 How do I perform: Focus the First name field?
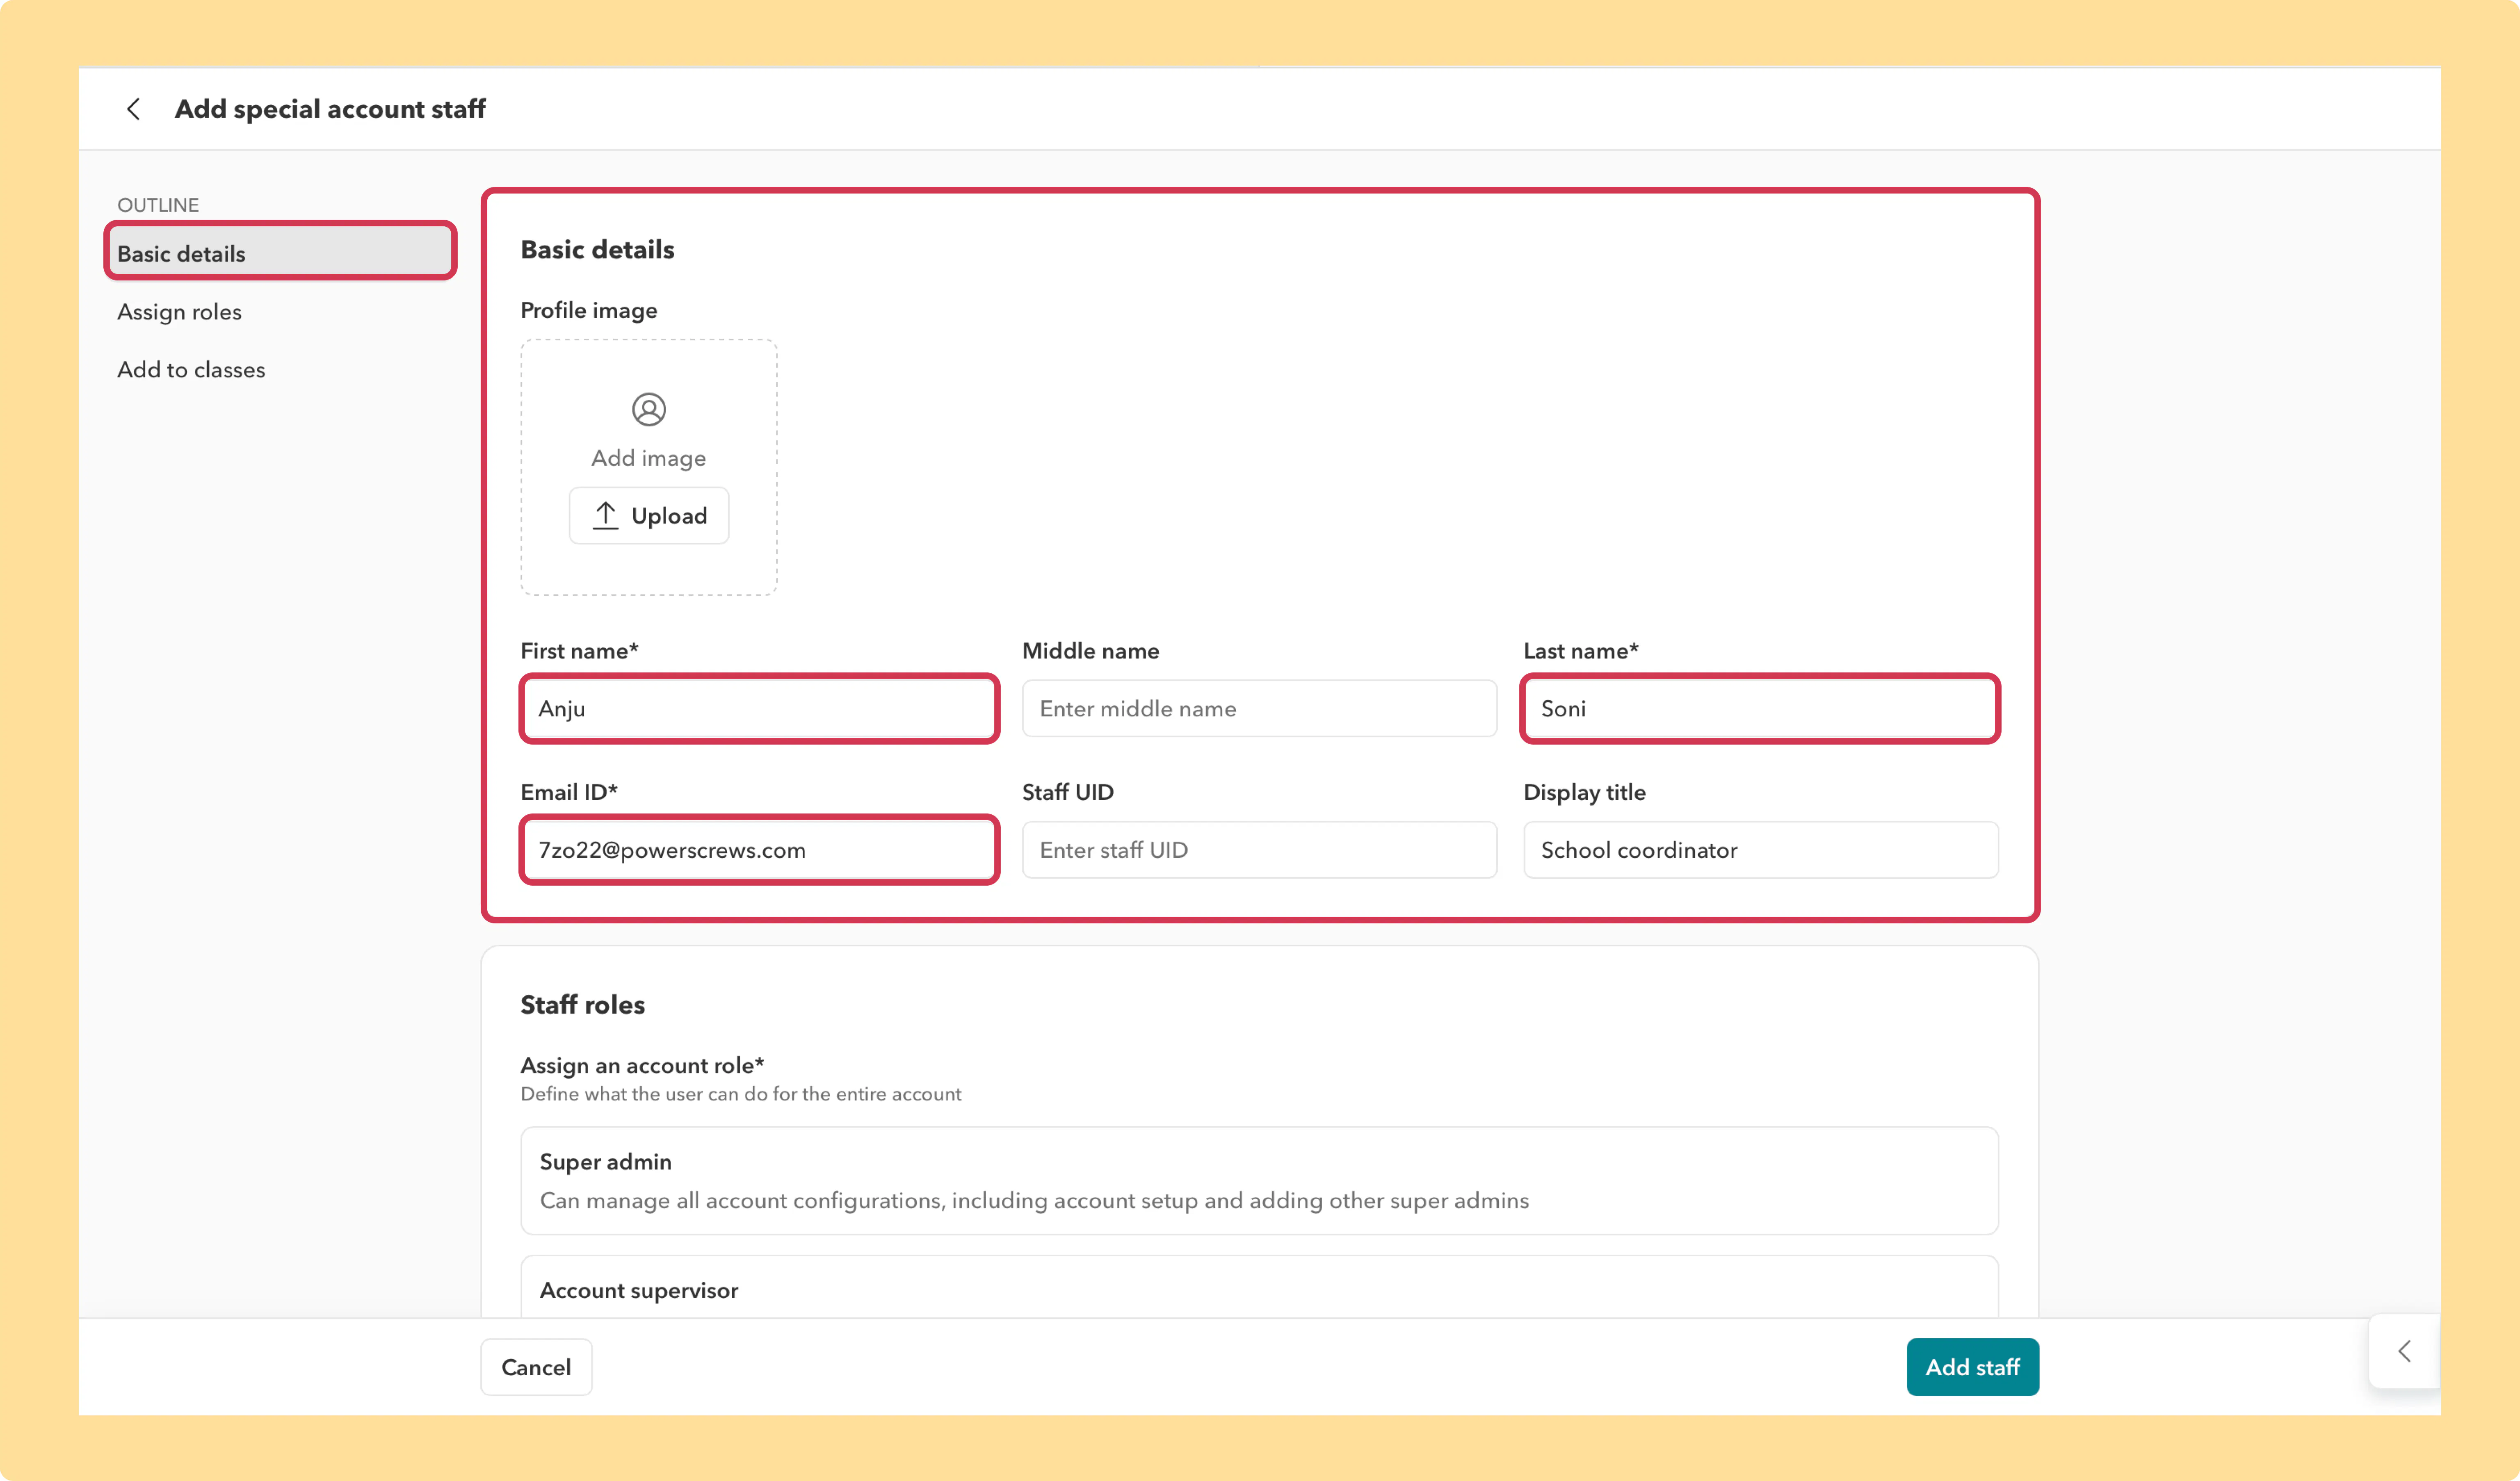tap(759, 709)
